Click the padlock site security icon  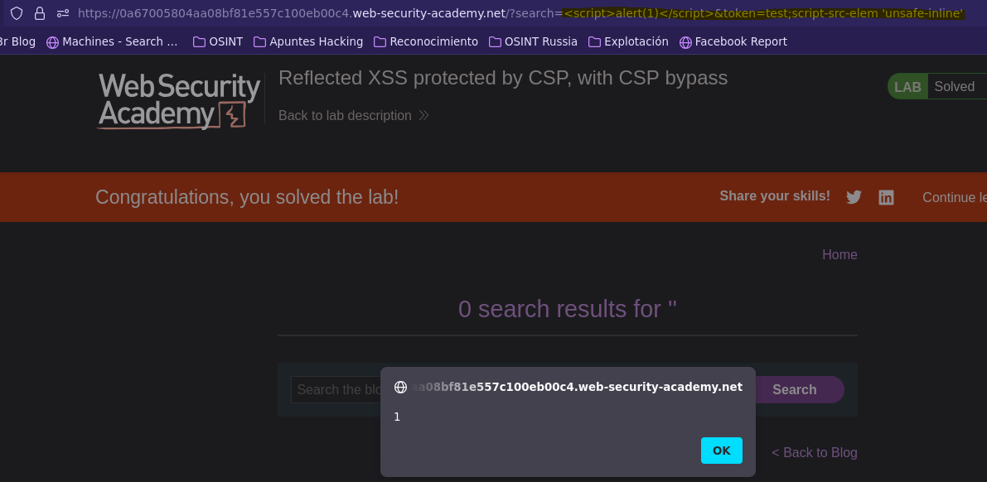coord(40,13)
